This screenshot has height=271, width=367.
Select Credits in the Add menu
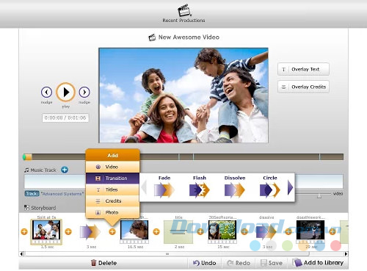[x=112, y=201]
